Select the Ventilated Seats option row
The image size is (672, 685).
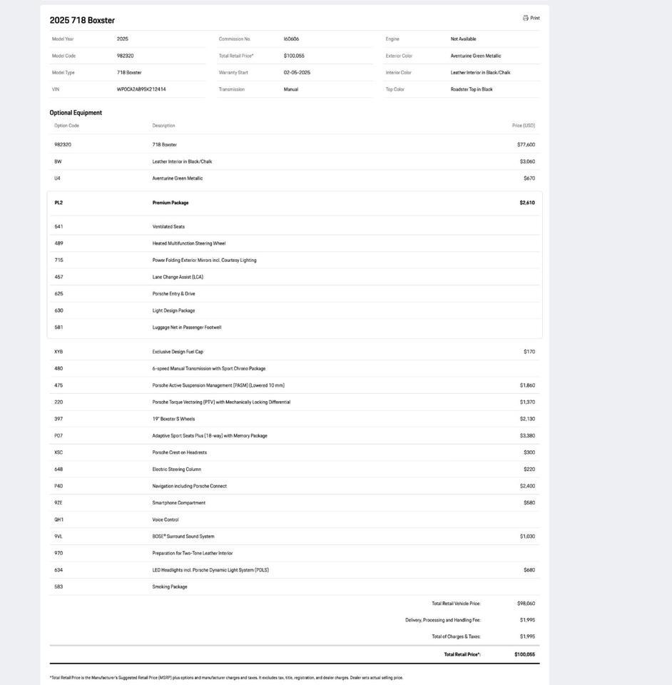tap(168, 227)
